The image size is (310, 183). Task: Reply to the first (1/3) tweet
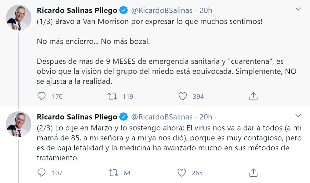tap(42, 96)
